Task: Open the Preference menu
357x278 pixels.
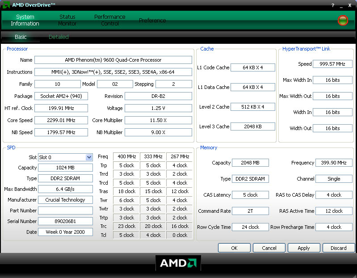Action: tap(152, 20)
